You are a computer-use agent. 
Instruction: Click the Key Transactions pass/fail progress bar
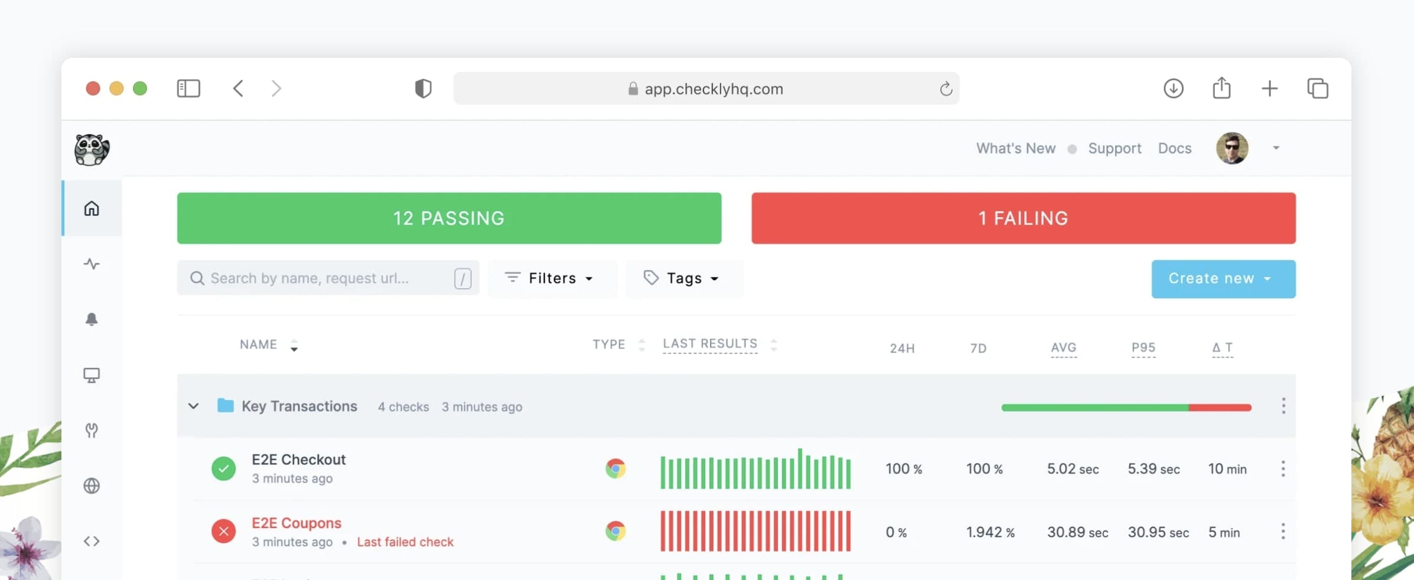point(1126,408)
